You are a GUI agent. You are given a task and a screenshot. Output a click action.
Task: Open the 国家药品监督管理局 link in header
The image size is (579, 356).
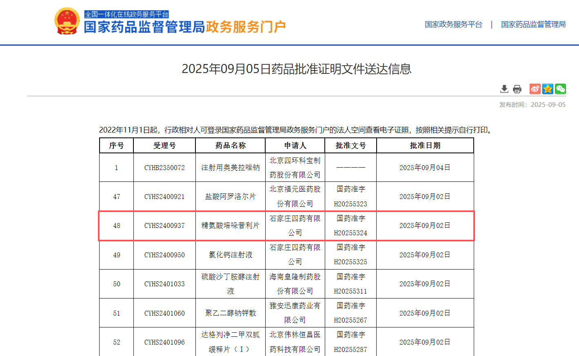point(533,24)
